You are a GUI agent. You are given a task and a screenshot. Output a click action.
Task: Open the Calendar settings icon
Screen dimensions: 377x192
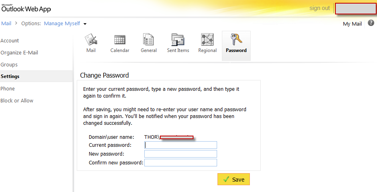point(120,40)
